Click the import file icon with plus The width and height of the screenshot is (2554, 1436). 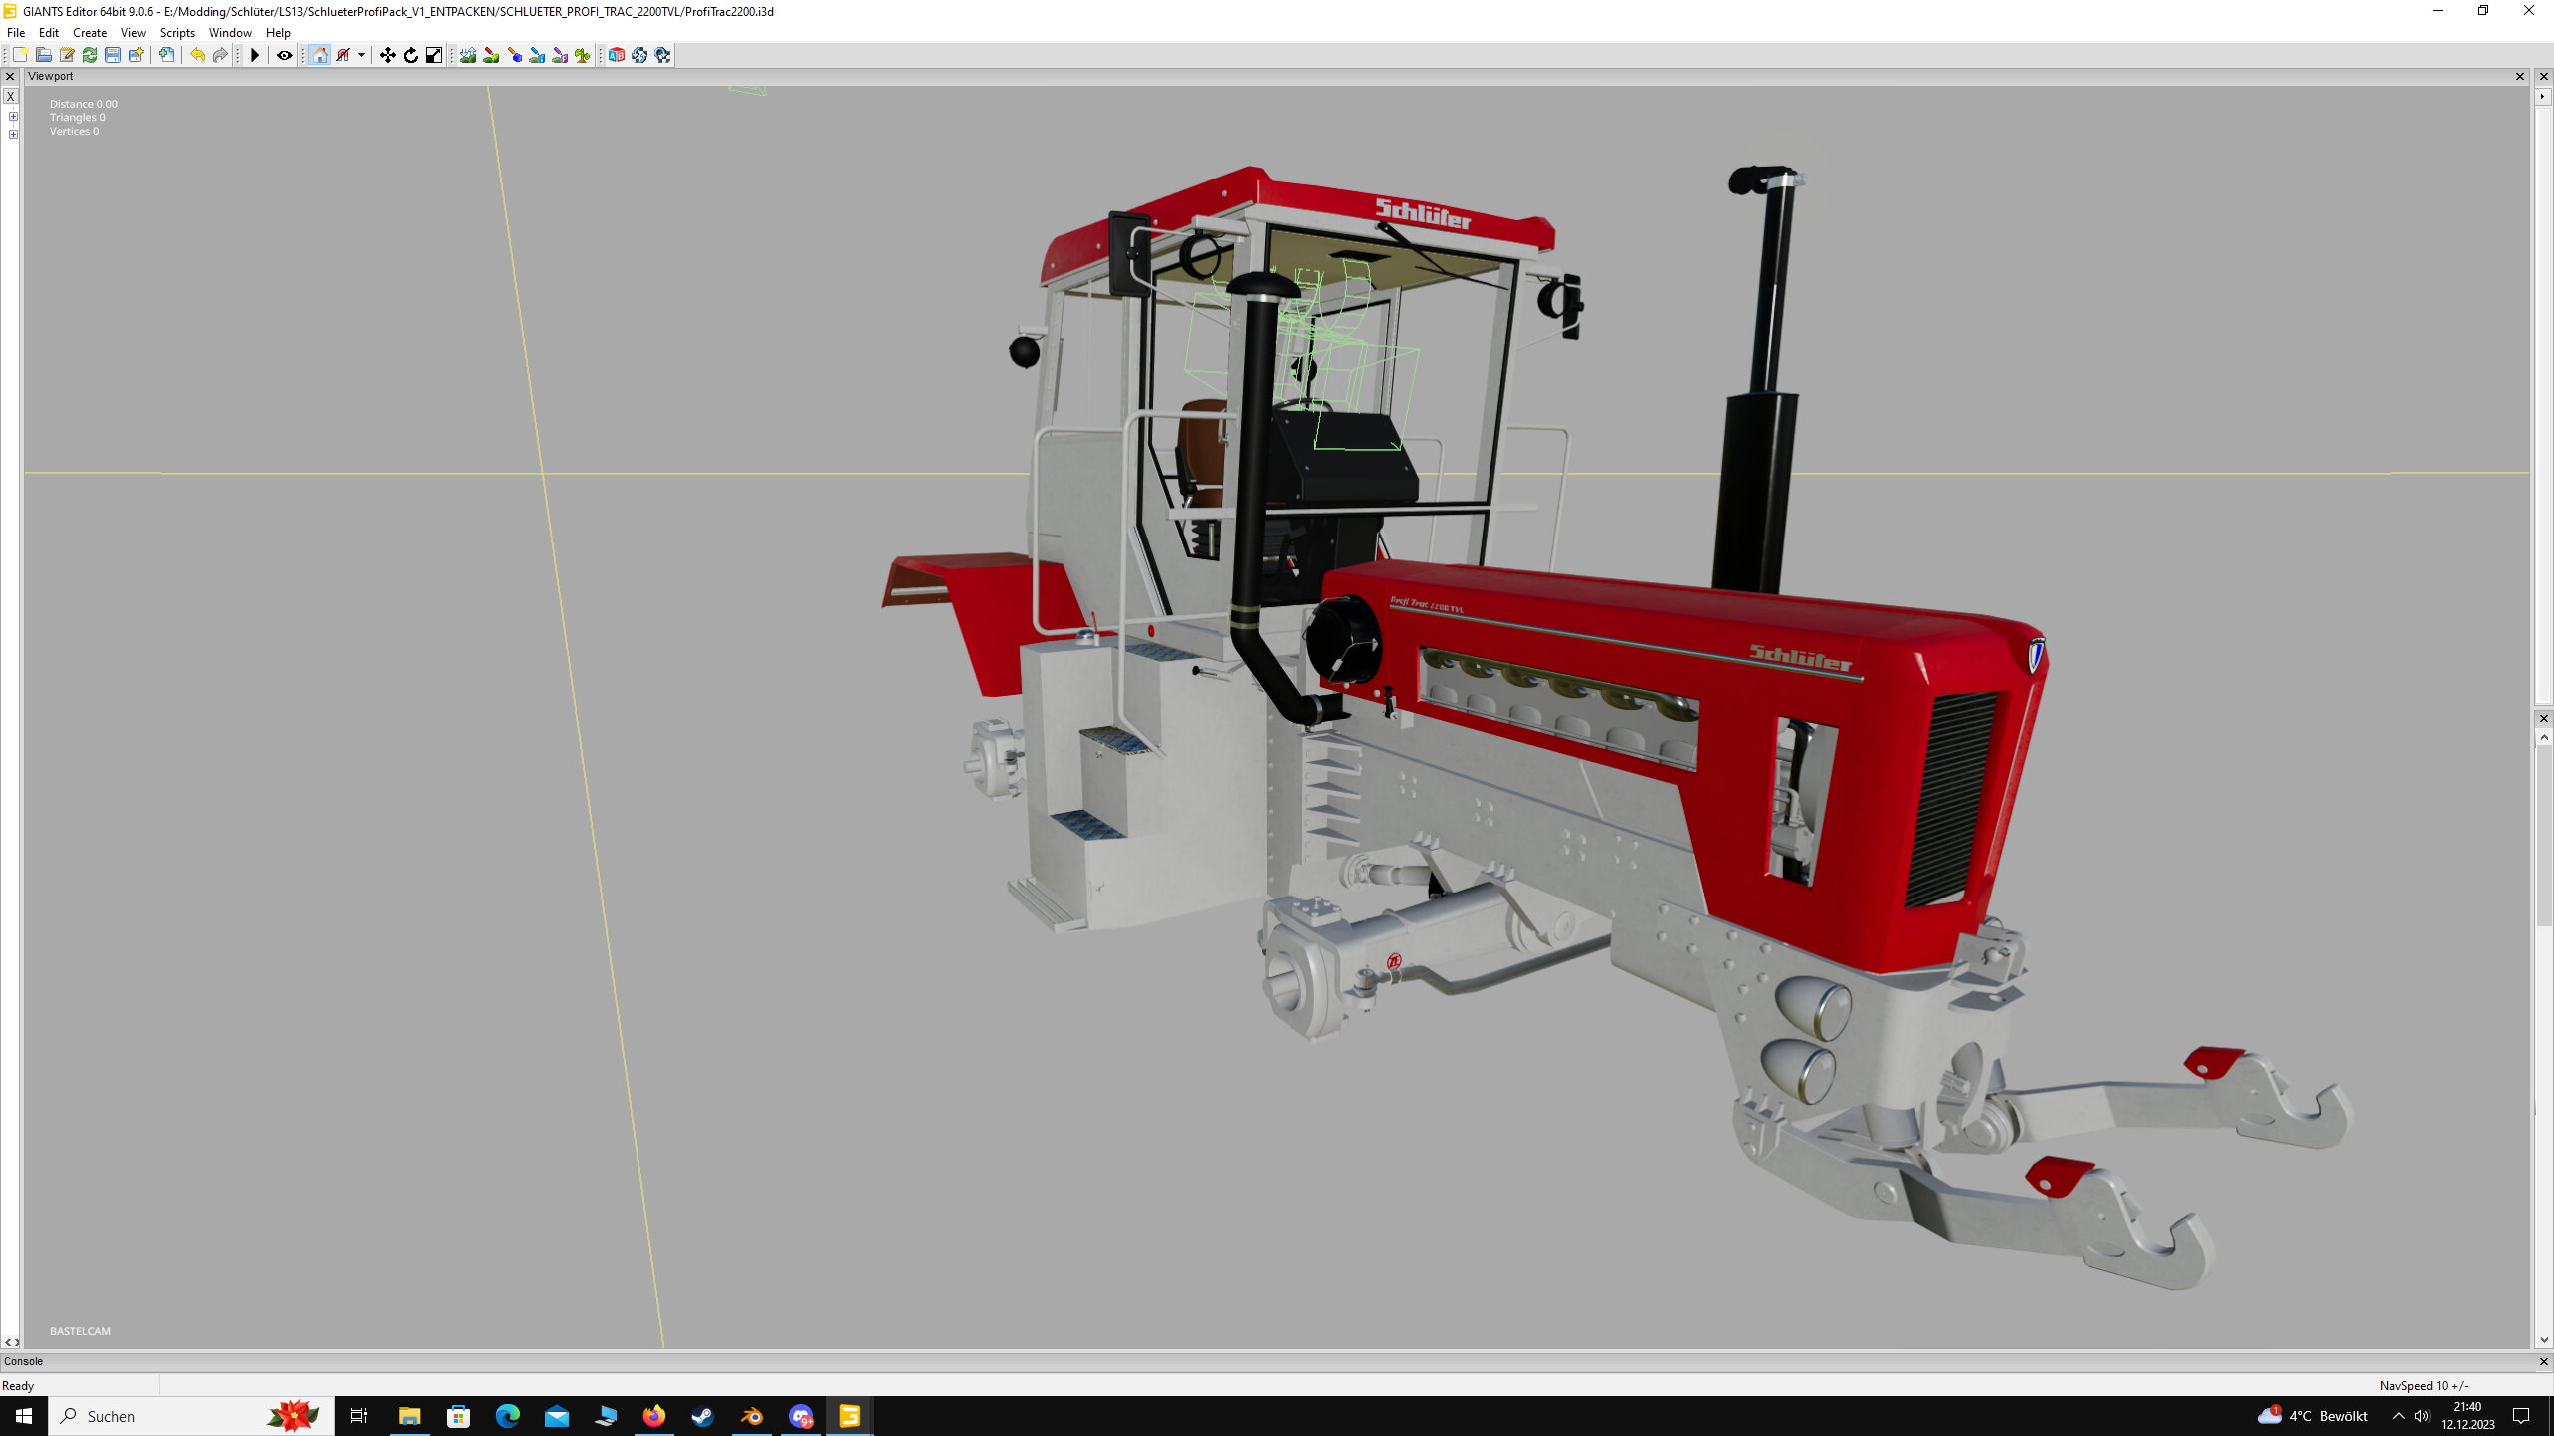click(167, 55)
